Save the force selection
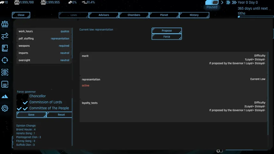The image size is (274, 154). coord(31,115)
